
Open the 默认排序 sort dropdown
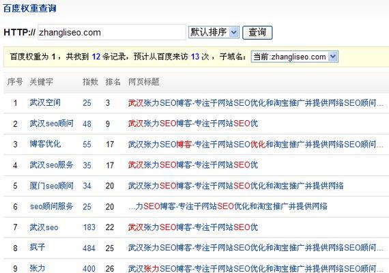(x=214, y=32)
